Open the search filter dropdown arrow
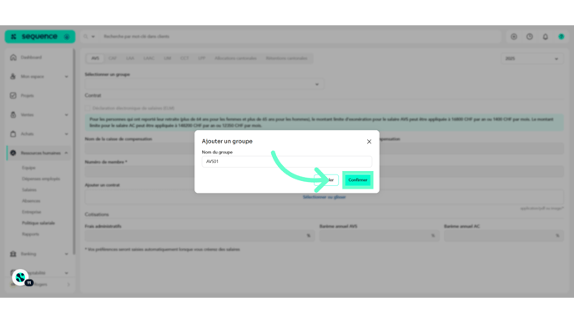Screen dimensions: 574x323 click(x=93, y=37)
